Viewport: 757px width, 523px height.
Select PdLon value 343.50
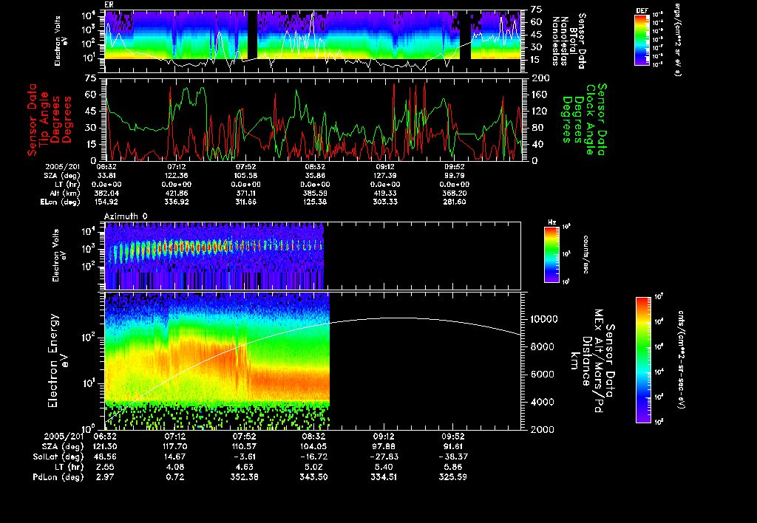[313, 477]
